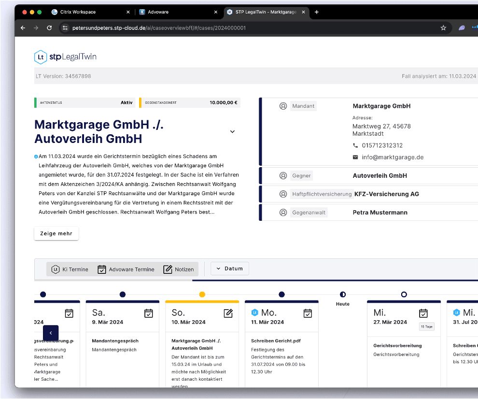Select the Mo. 11. Mär timeline dot
Screen dimensions: 478x399
[x=281, y=295]
